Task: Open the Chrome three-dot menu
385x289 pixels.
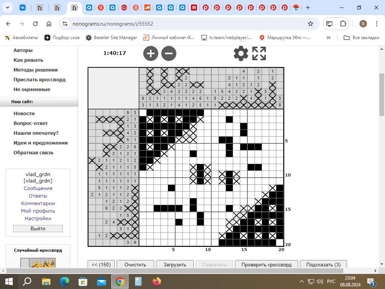Action: 376,24
